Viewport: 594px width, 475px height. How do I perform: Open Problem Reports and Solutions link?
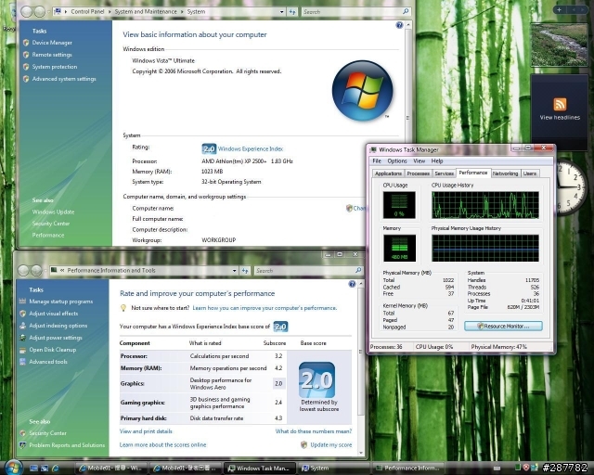pos(67,445)
